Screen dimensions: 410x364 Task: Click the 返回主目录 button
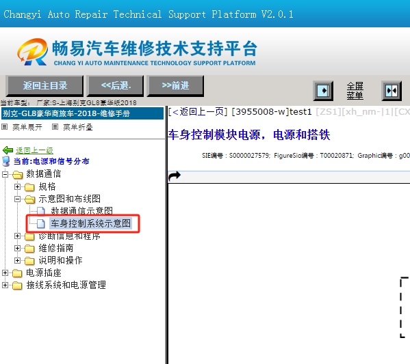(x=44, y=86)
